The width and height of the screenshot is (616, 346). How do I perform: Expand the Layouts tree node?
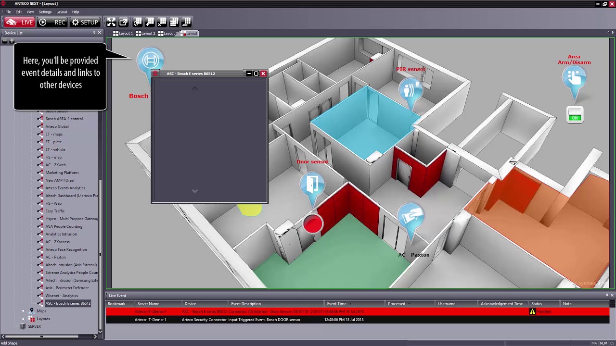(23, 319)
